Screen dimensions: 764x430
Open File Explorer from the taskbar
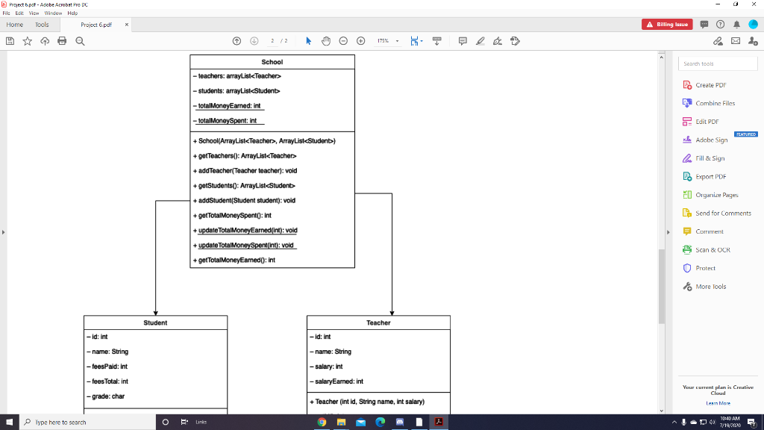pos(341,423)
